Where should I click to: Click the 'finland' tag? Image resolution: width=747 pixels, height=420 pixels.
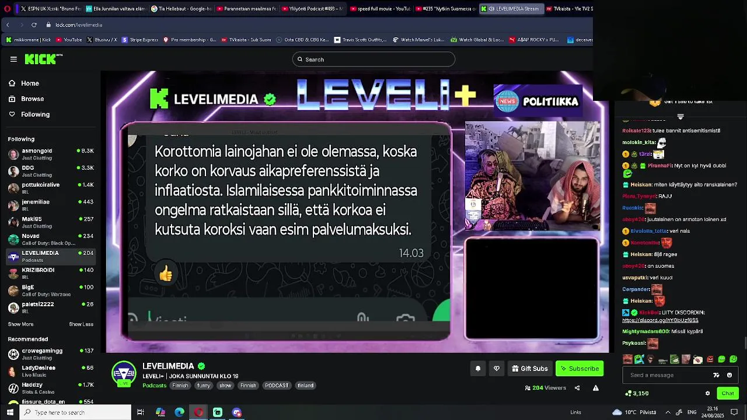(x=306, y=386)
